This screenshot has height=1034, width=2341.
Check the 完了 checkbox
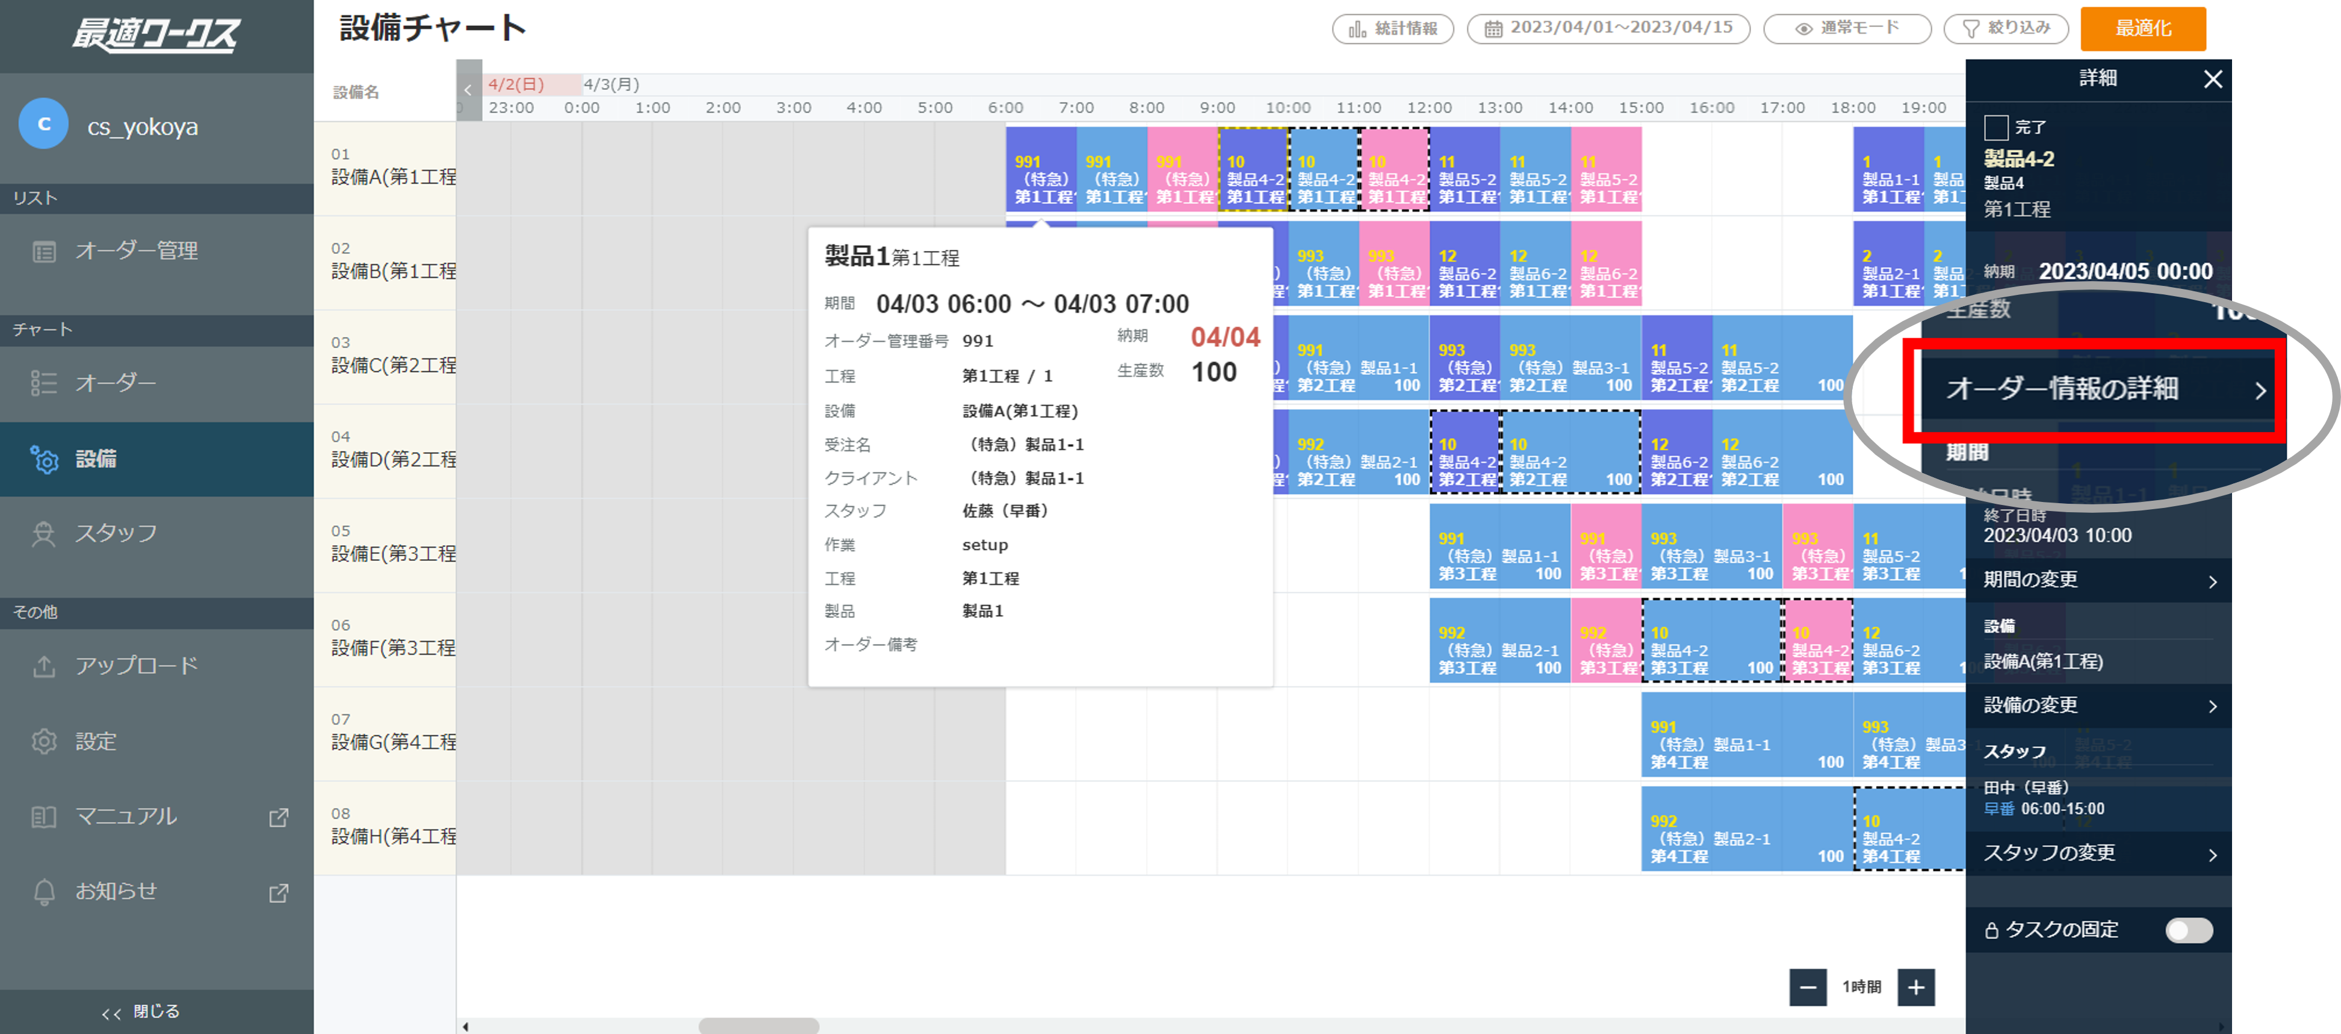point(1995,127)
